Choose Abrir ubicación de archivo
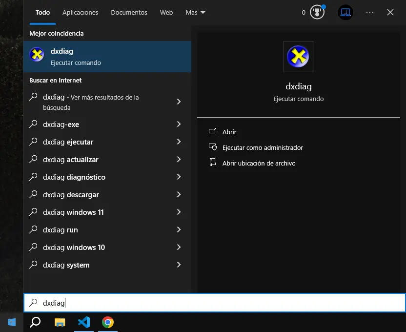 click(259, 163)
